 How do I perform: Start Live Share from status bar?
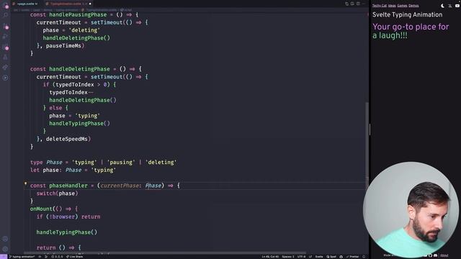point(74,257)
